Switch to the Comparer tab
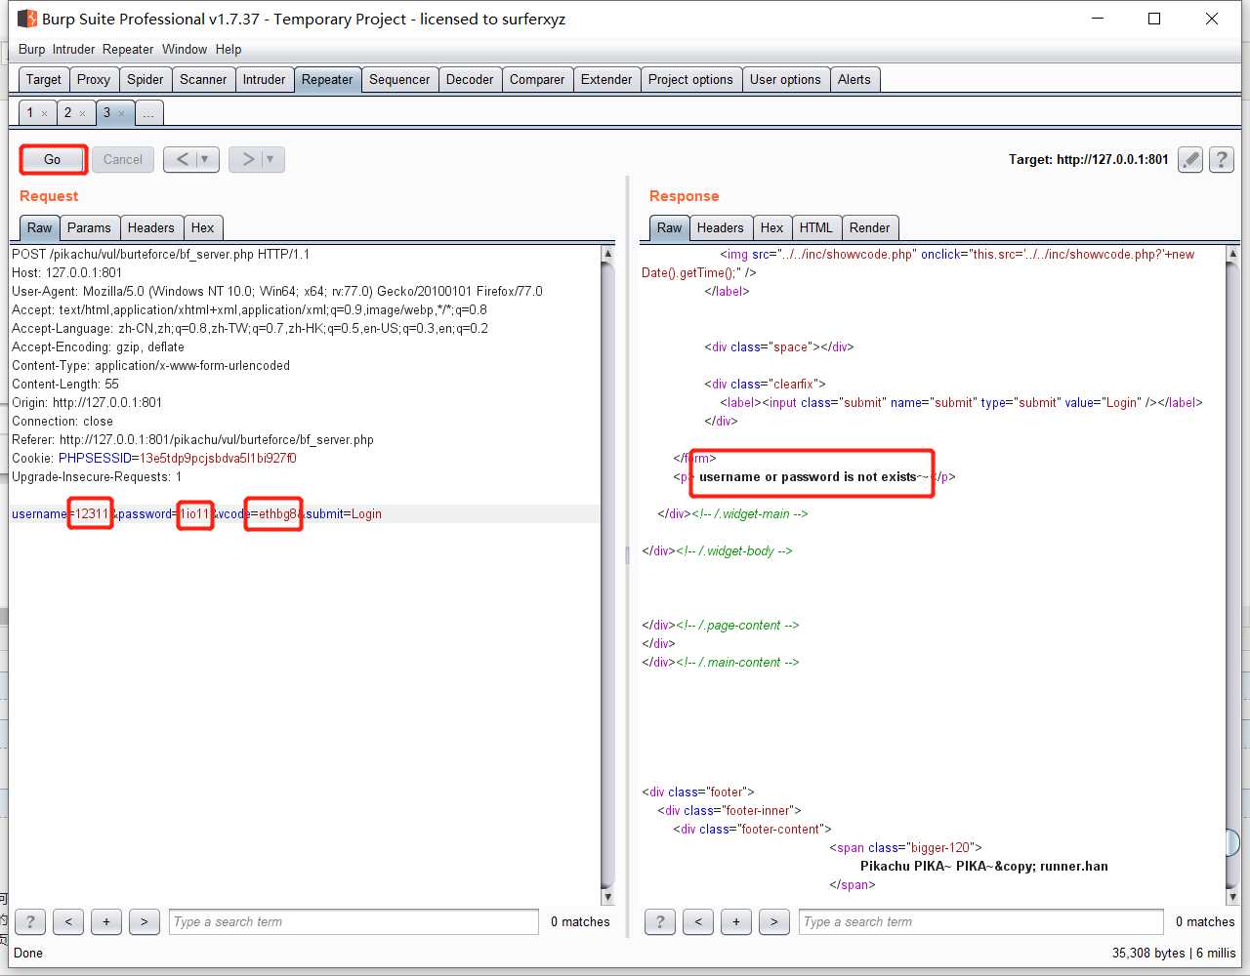 click(x=537, y=79)
